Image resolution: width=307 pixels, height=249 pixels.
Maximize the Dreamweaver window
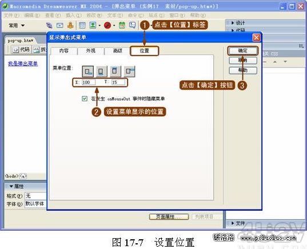pos(292,6)
